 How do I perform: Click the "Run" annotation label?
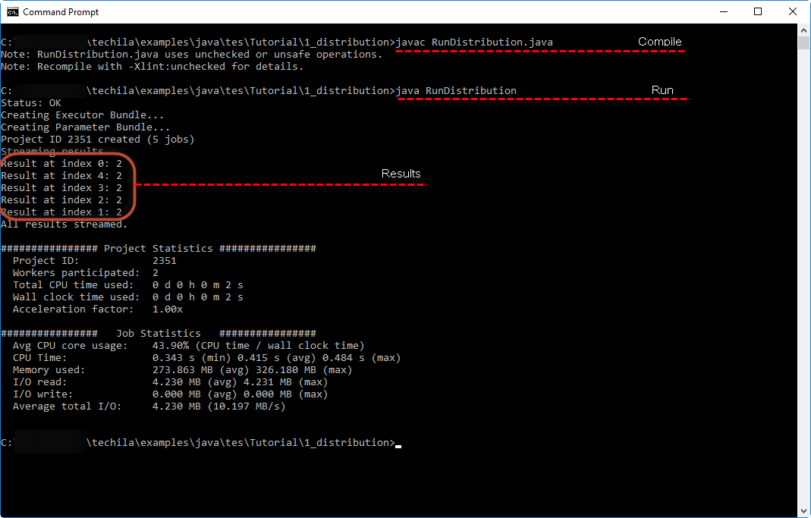click(662, 90)
